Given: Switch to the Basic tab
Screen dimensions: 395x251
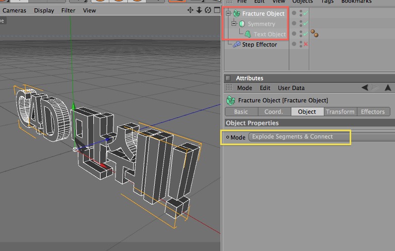Looking at the screenshot, I should point(241,112).
